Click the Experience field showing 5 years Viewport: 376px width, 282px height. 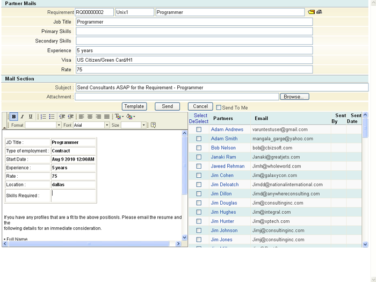click(194, 50)
